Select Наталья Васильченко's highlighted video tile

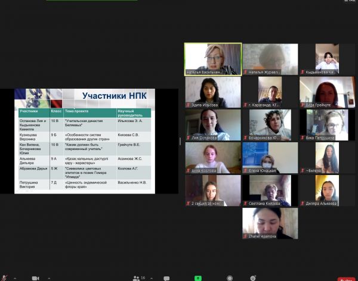[x=213, y=58]
